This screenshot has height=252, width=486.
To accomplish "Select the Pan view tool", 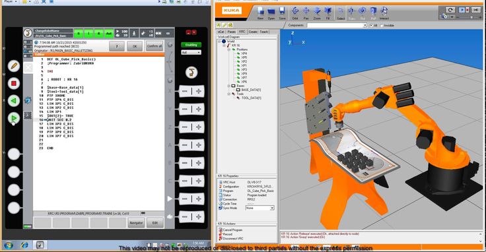I will [x=306, y=13].
